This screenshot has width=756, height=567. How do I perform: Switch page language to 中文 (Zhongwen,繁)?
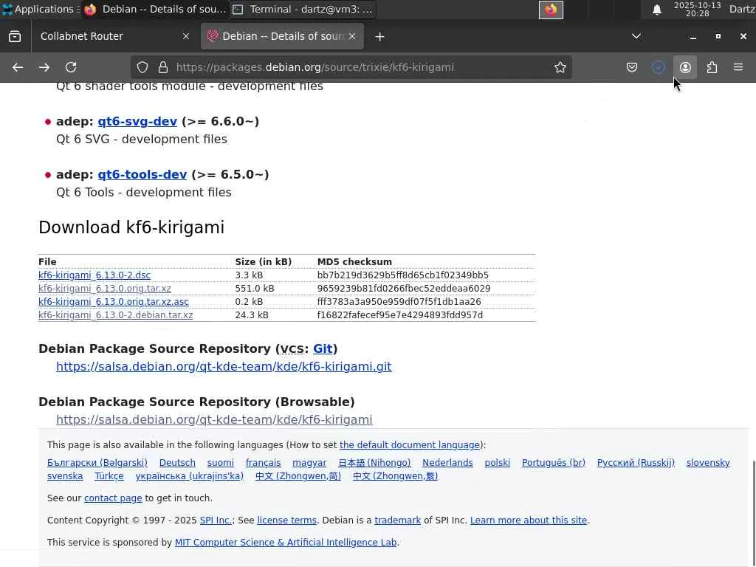396,476
